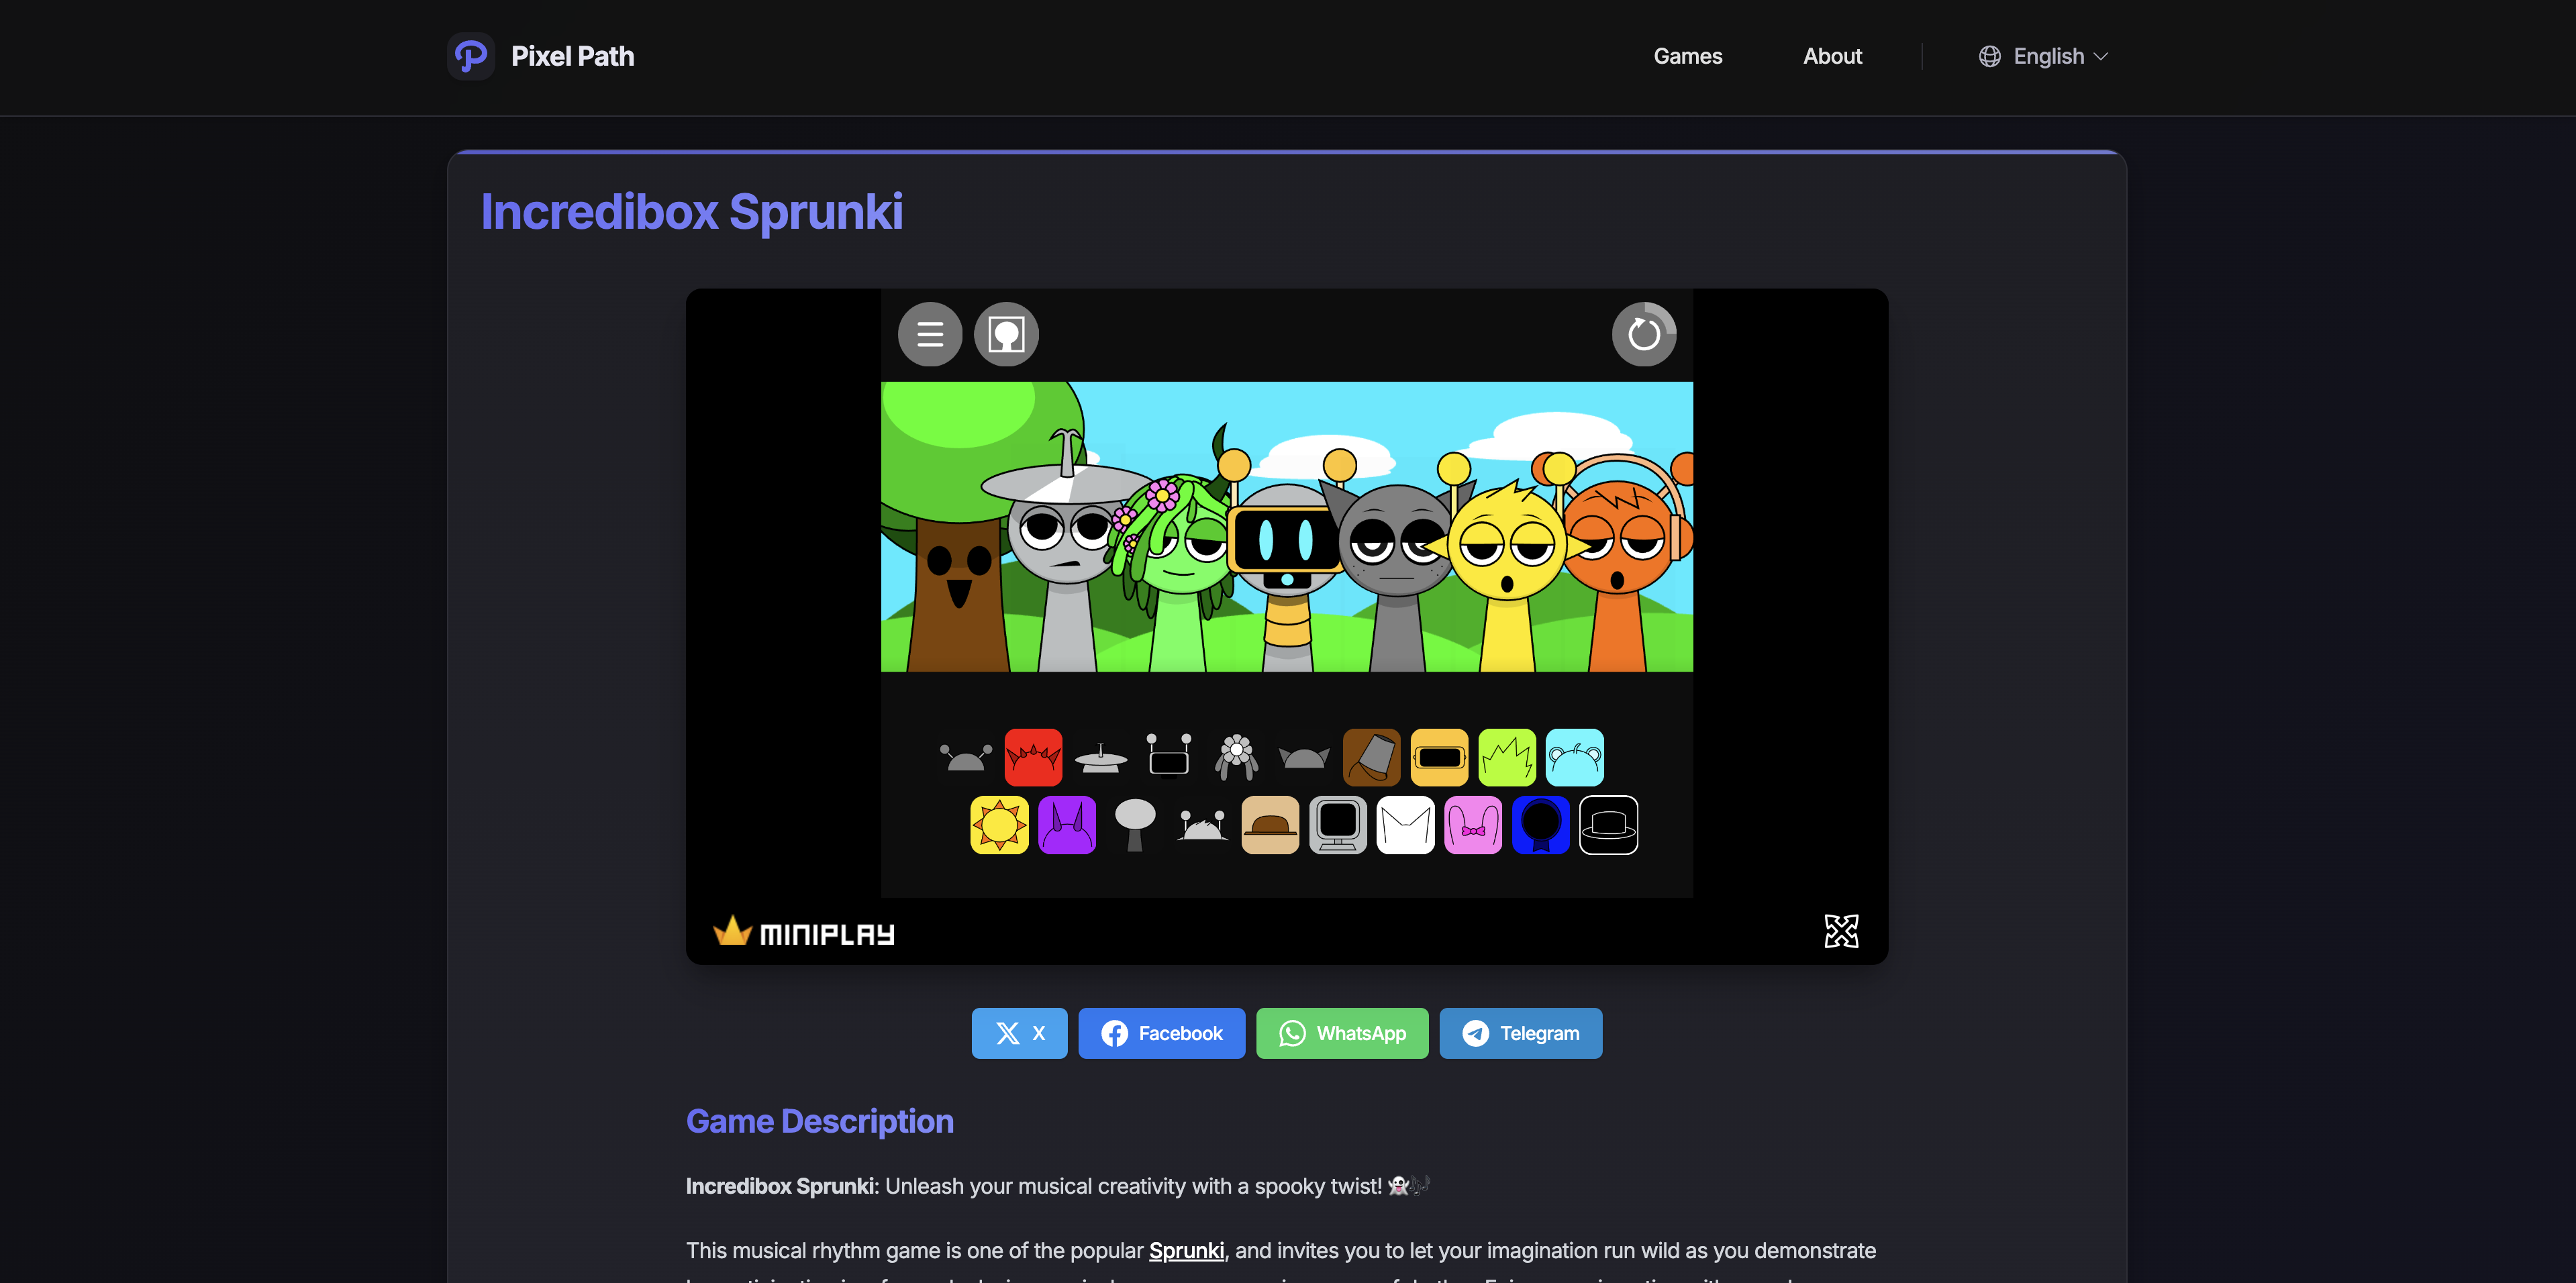2576x1283 pixels.
Task: Click the Pixel Path logo icon
Action: [x=471, y=56]
